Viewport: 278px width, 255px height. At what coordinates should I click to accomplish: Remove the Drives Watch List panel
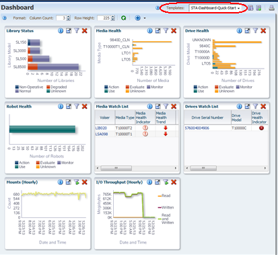click(263, 106)
